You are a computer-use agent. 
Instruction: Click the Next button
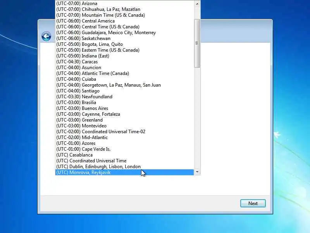[253, 203]
